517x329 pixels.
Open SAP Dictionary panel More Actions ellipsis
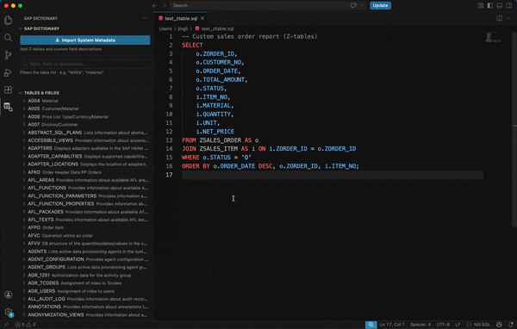[x=145, y=18]
